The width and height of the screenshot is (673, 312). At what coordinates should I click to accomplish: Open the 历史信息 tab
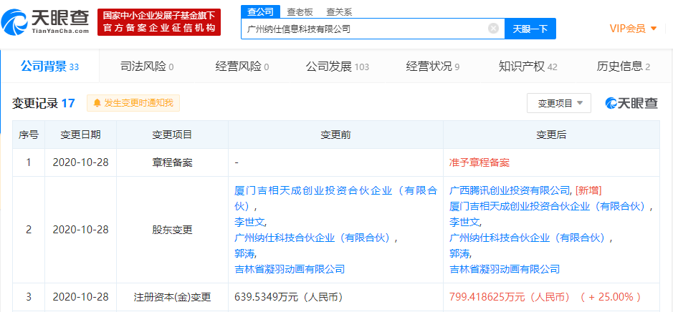(x=624, y=67)
